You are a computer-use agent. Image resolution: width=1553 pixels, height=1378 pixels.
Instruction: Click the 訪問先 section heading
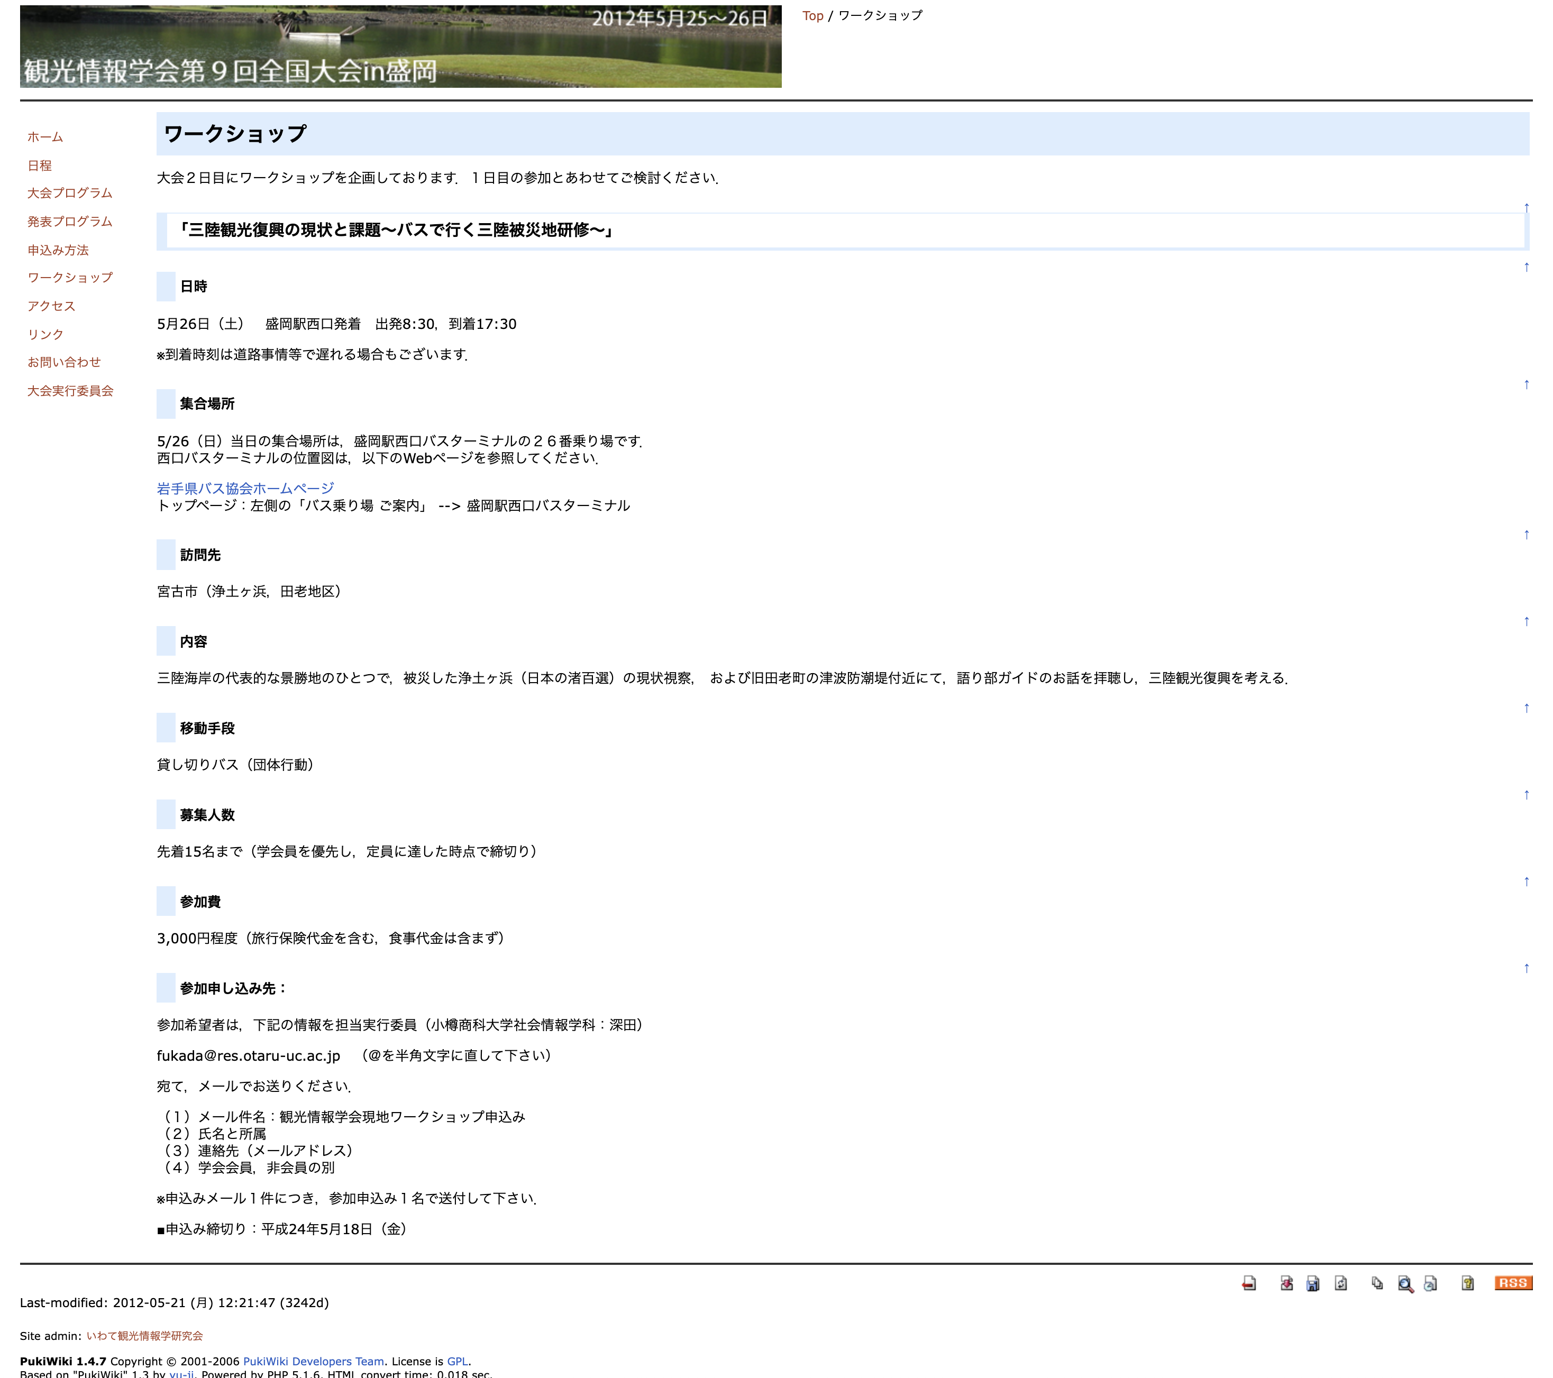pos(200,555)
